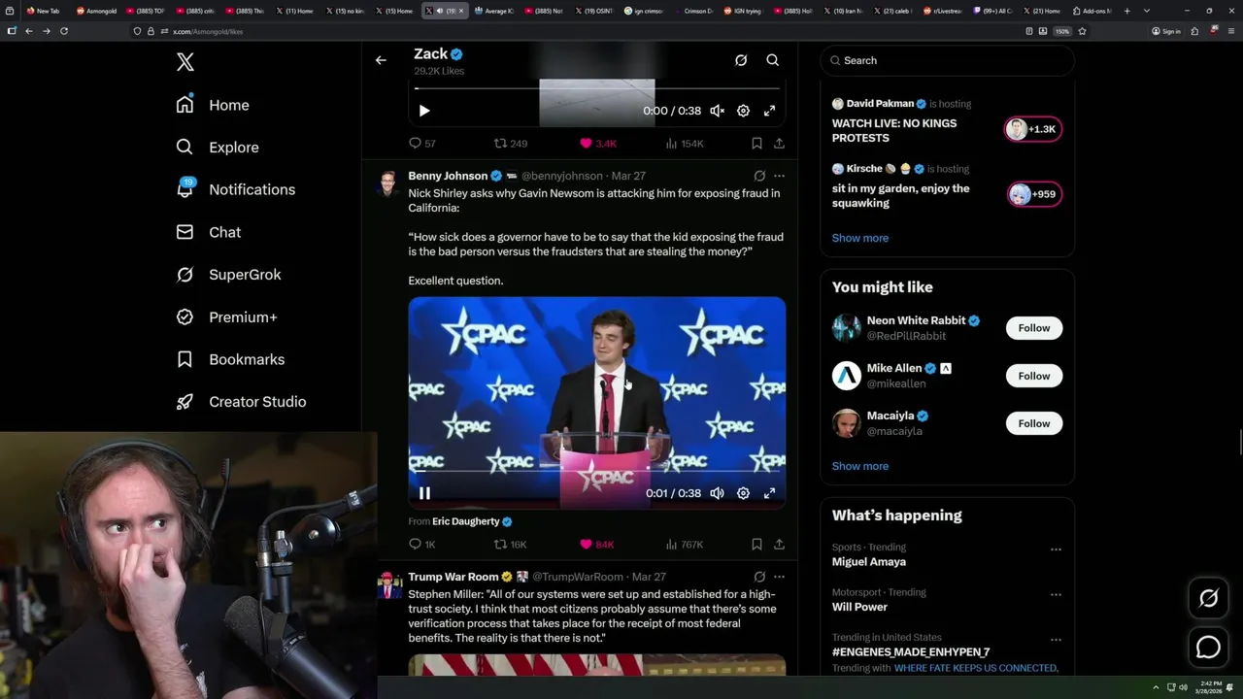Open more menu on Benny Johnson post

tap(779, 176)
